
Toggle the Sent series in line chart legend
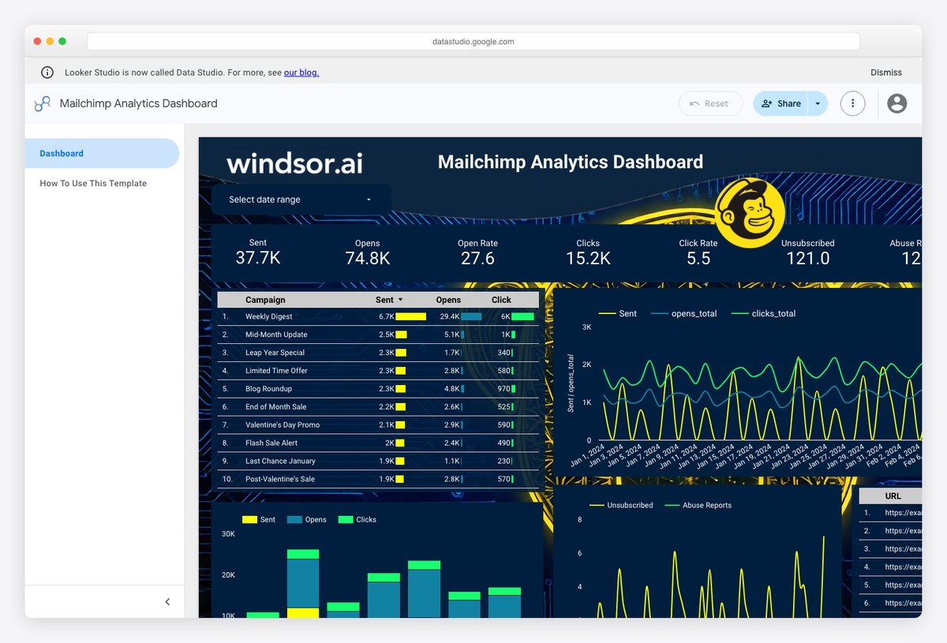618,314
